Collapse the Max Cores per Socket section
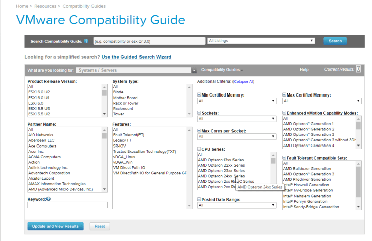 199,131
